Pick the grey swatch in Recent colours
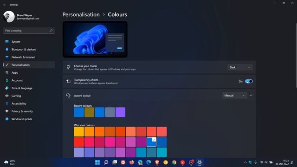Viewport: 297px width, 167px height. pyautogui.click(x=110, y=112)
